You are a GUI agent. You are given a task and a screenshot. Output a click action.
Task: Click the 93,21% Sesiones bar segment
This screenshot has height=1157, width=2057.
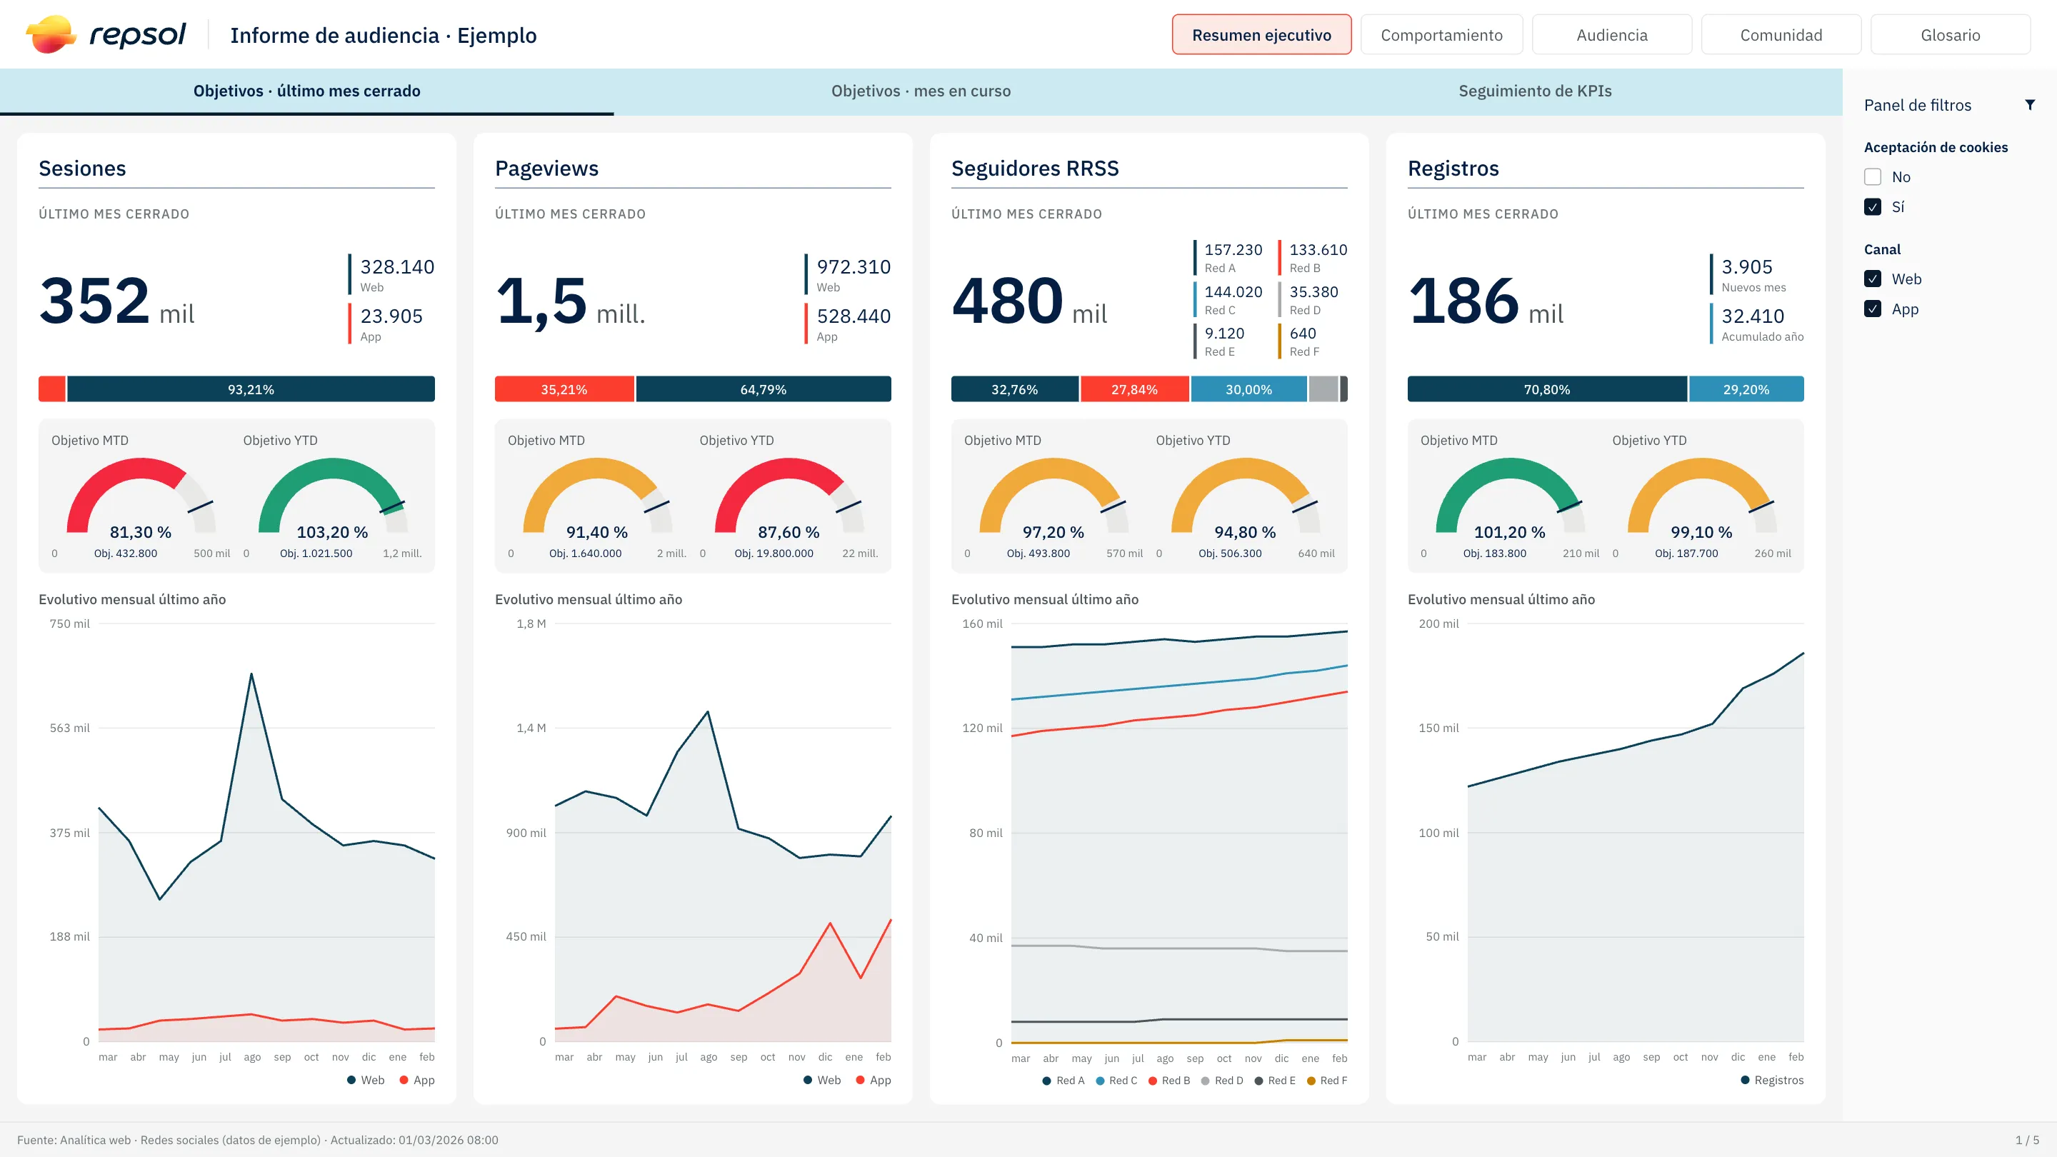pyautogui.click(x=251, y=389)
